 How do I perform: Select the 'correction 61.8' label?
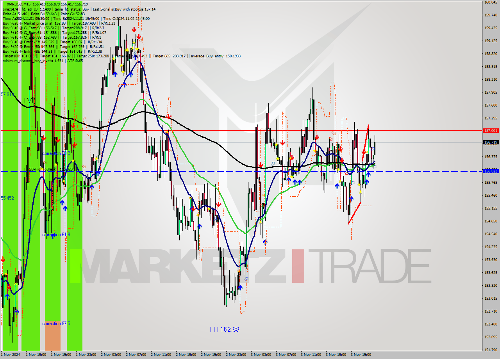click(x=57, y=235)
